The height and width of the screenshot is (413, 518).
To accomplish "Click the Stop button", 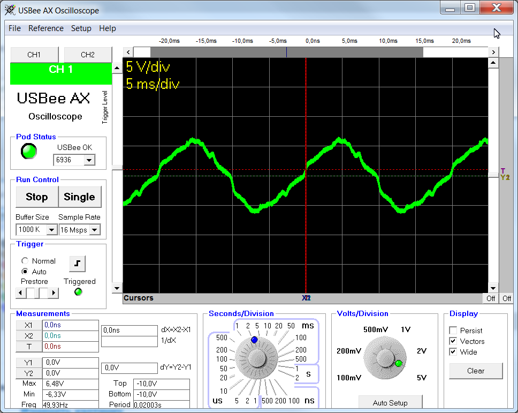I will click(37, 197).
